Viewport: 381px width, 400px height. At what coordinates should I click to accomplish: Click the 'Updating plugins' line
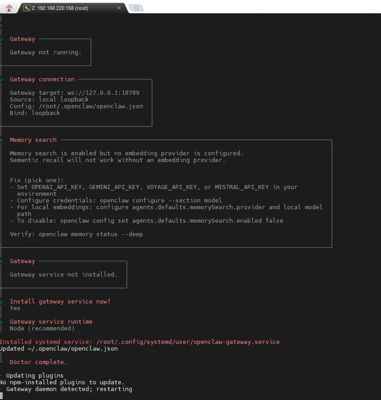(35, 375)
